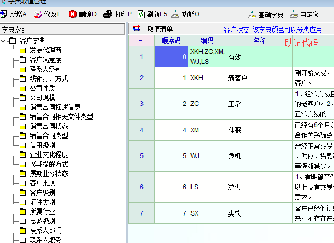Click the 取值清单 icon above the table
334x243 pixels.
pyautogui.click(x=137, y=29)
